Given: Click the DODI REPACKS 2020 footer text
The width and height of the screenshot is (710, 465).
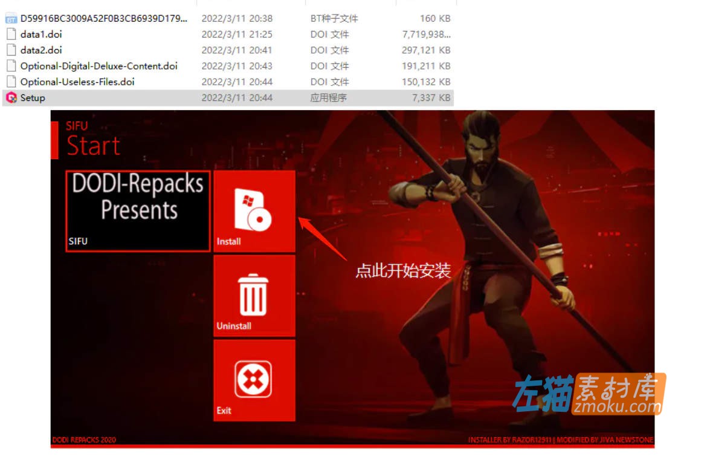Looking at the screenshot, I should (84, 440).
